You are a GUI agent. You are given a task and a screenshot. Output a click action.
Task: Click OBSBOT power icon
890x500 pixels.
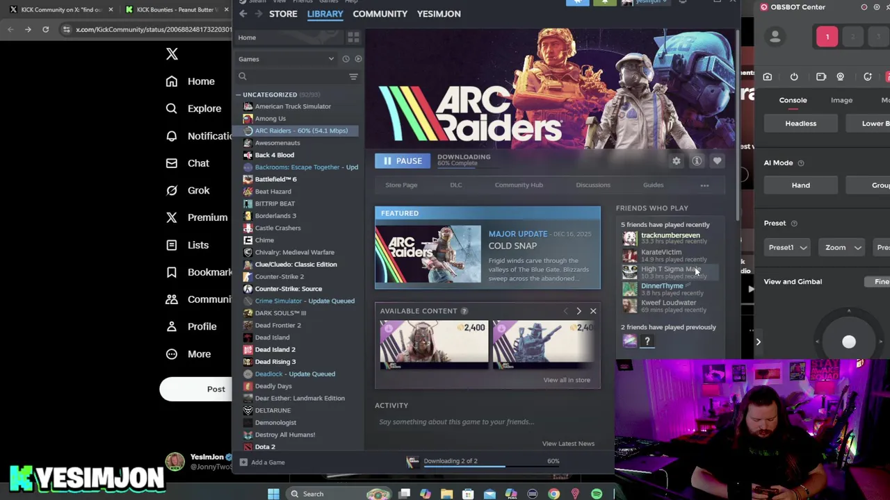tap(794, 77)
